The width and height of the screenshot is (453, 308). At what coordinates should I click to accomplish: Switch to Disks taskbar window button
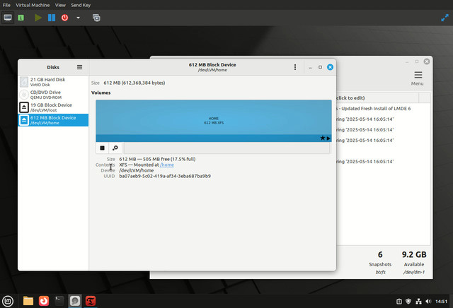(75, 301)
